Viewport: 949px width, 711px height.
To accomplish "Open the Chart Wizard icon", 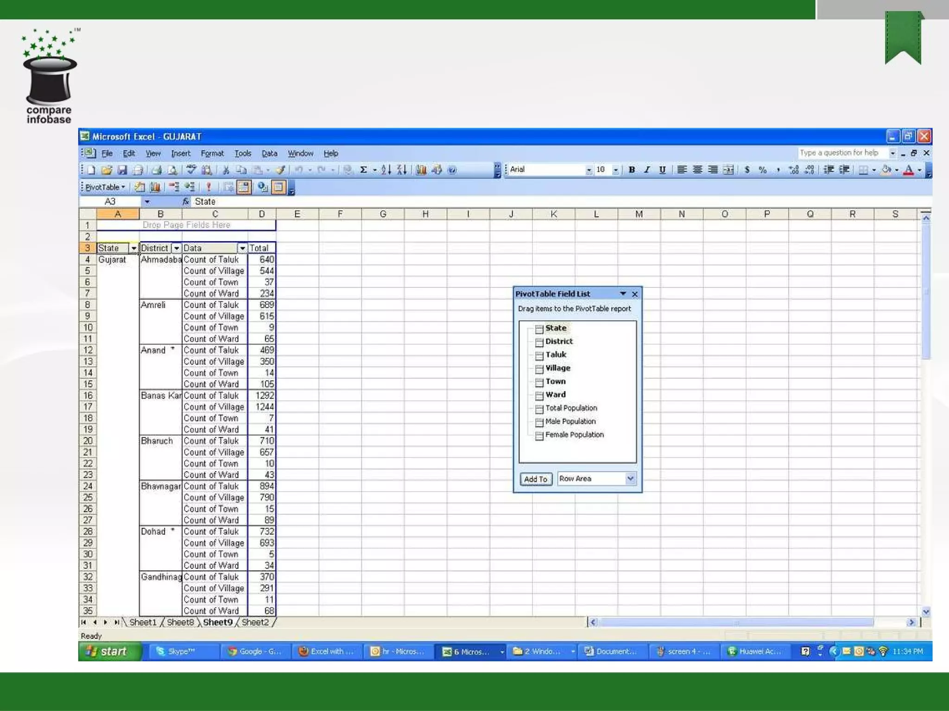I will point(421,170).
